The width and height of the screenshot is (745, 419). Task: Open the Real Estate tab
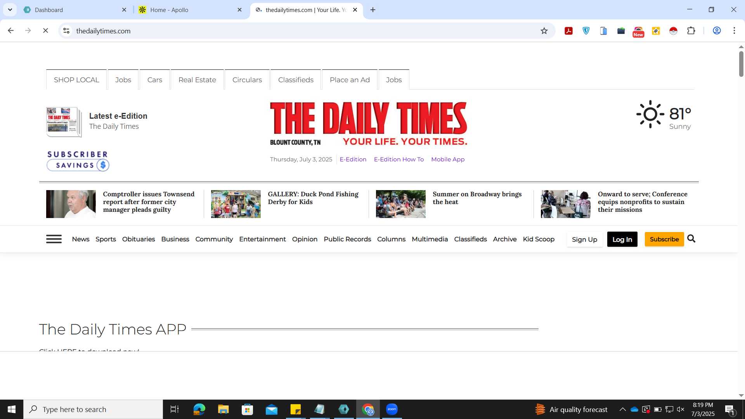coord(197,80)
